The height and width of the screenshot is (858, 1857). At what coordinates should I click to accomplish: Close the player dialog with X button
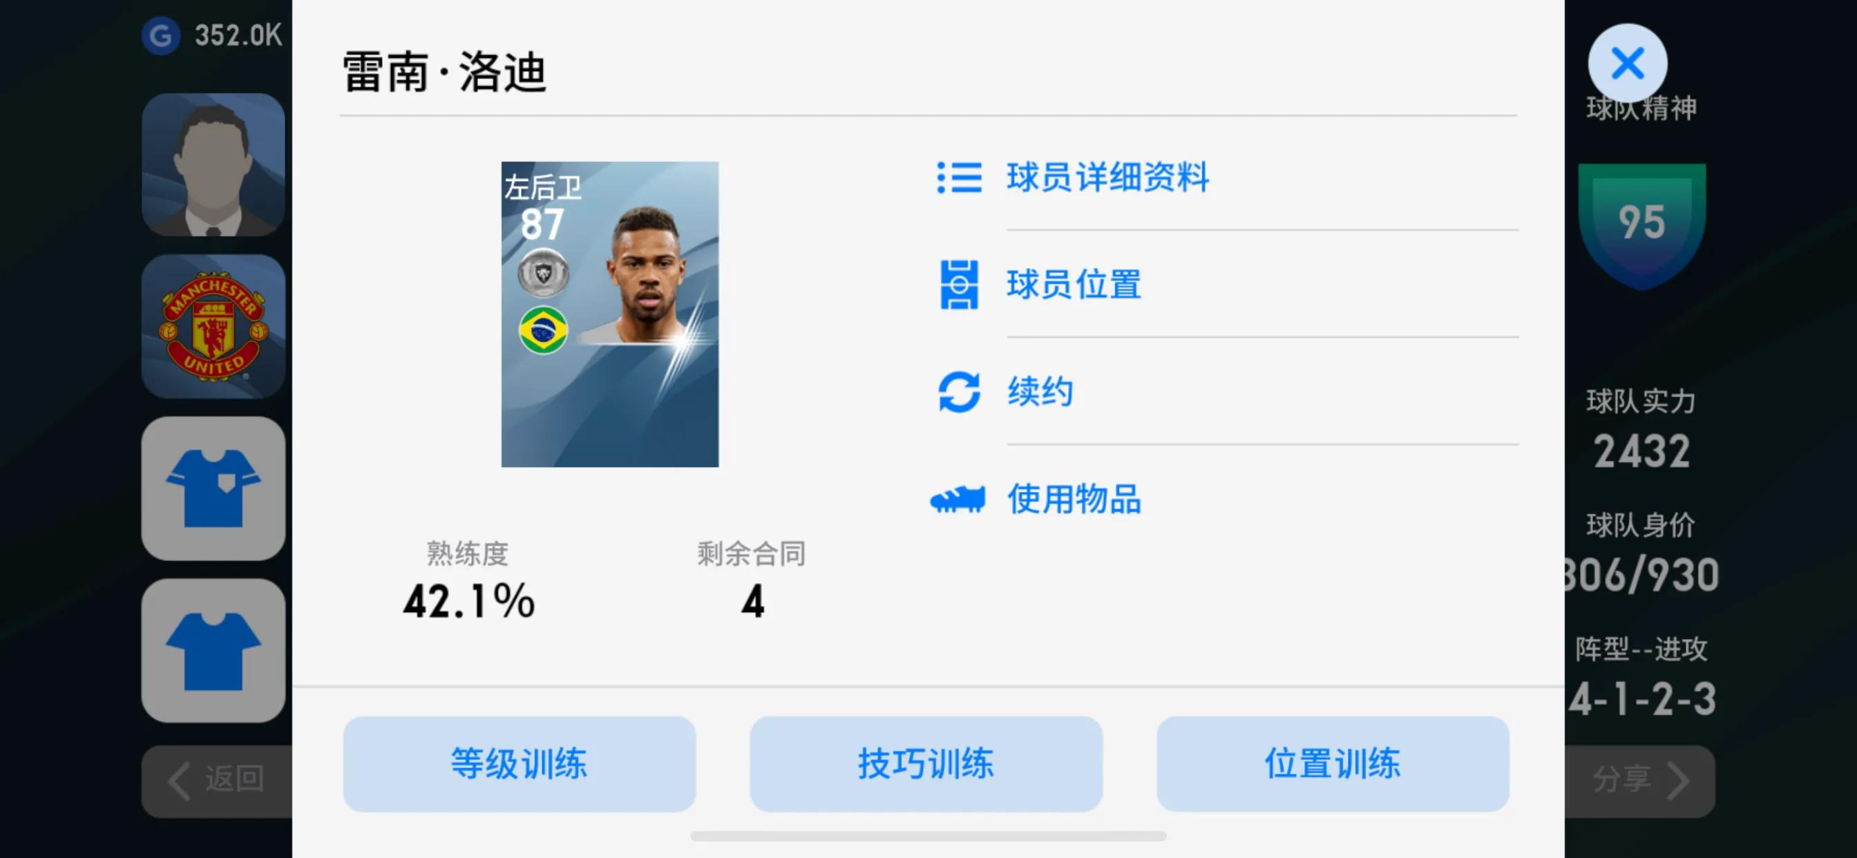point(1627,64)
